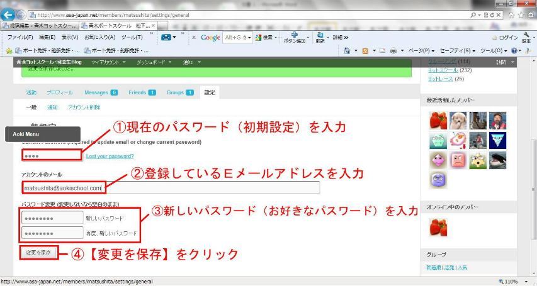
Task: Click the current password input field
Action: [x=52, y=156]
